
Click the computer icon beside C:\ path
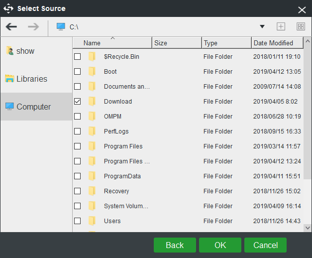pos(61,27)
